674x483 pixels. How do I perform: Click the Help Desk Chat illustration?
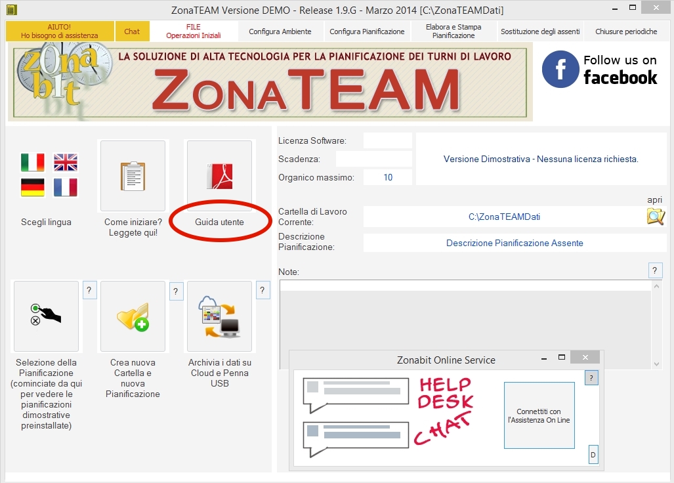389,417
